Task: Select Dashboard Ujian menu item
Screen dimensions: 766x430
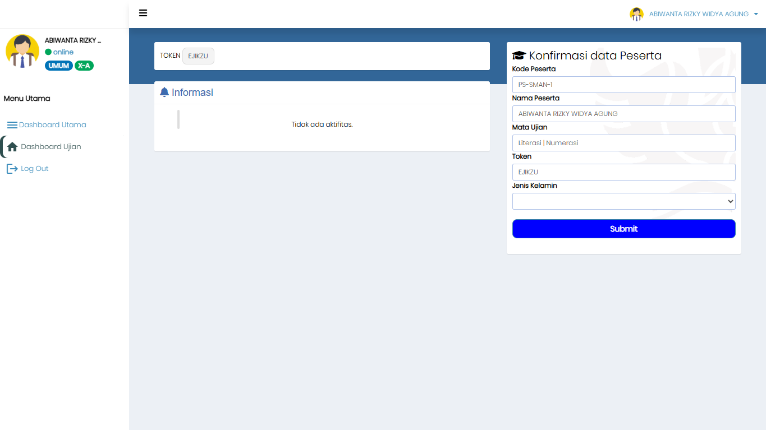Action: [x=51, y=147]
